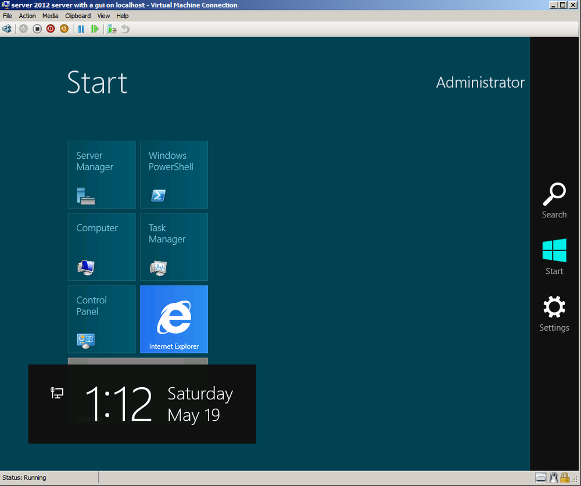
Task: Launch the Windows PowerShell tile
Action: point(174,174)
